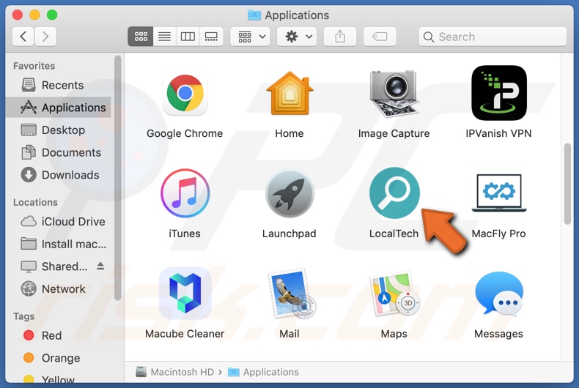Filter by the Orange tag
579x388 pixels.
pyautogui.click(x=59, y=358)
